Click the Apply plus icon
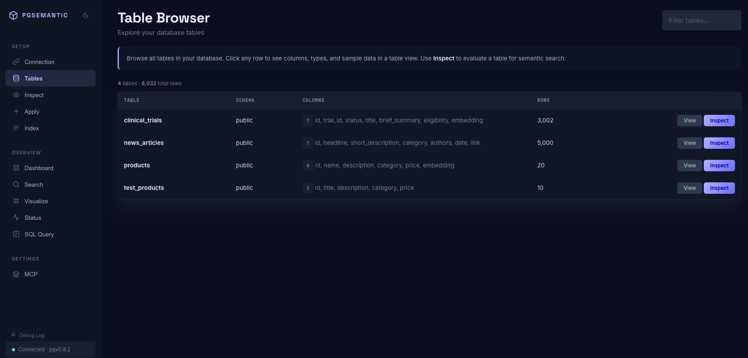Screen dimensions: 748x358 click(16, 111)
